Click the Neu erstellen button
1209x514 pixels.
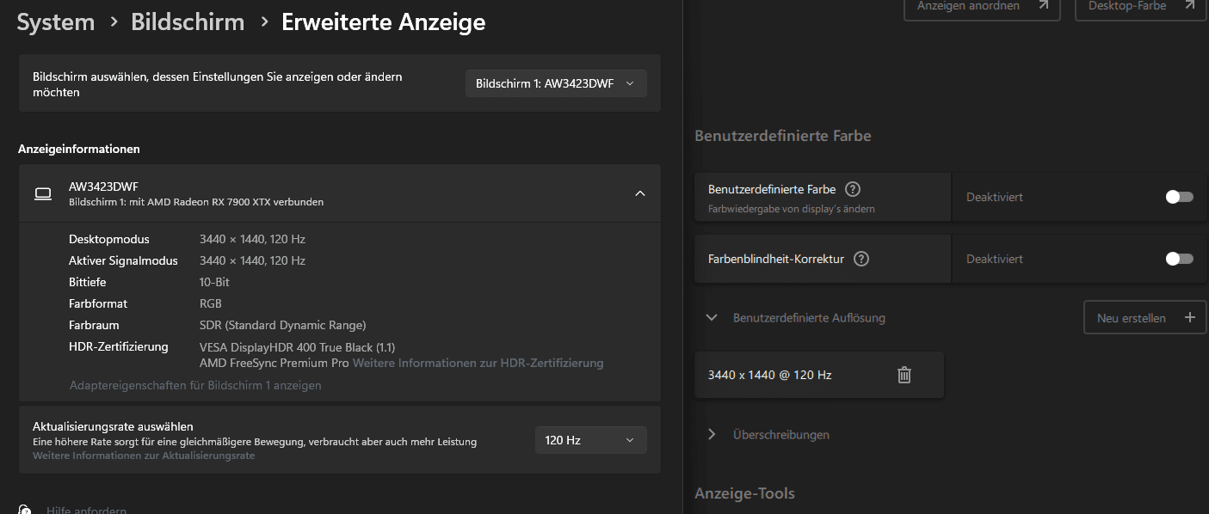pyautogui.click(x=1144, y=317)
